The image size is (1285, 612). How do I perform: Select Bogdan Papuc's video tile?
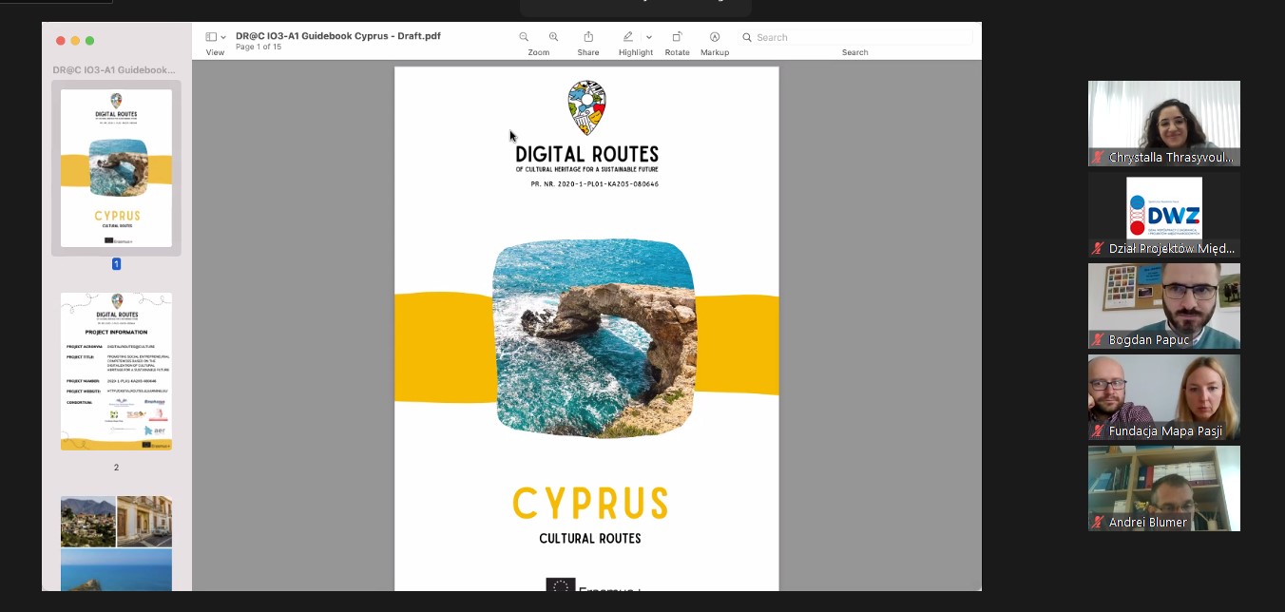[1164, 306]
